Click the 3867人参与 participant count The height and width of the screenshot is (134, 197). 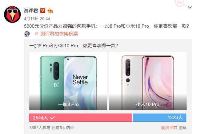pyautogui.click(x=40, y=128)
